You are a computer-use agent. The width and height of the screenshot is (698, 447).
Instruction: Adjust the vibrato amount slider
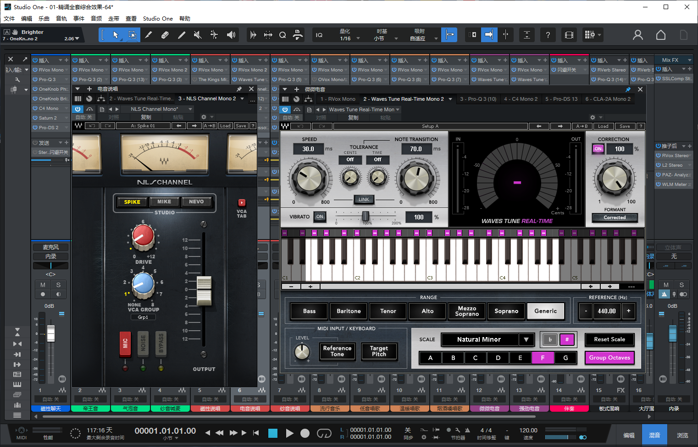[x=366, y=217]
